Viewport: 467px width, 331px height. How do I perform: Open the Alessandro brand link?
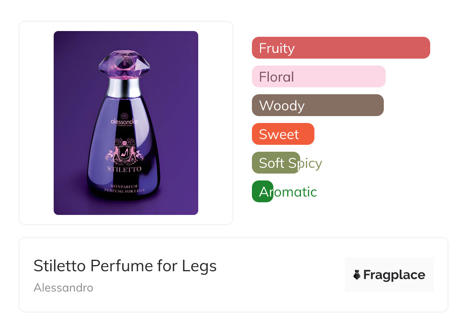(x=63, y=287)
